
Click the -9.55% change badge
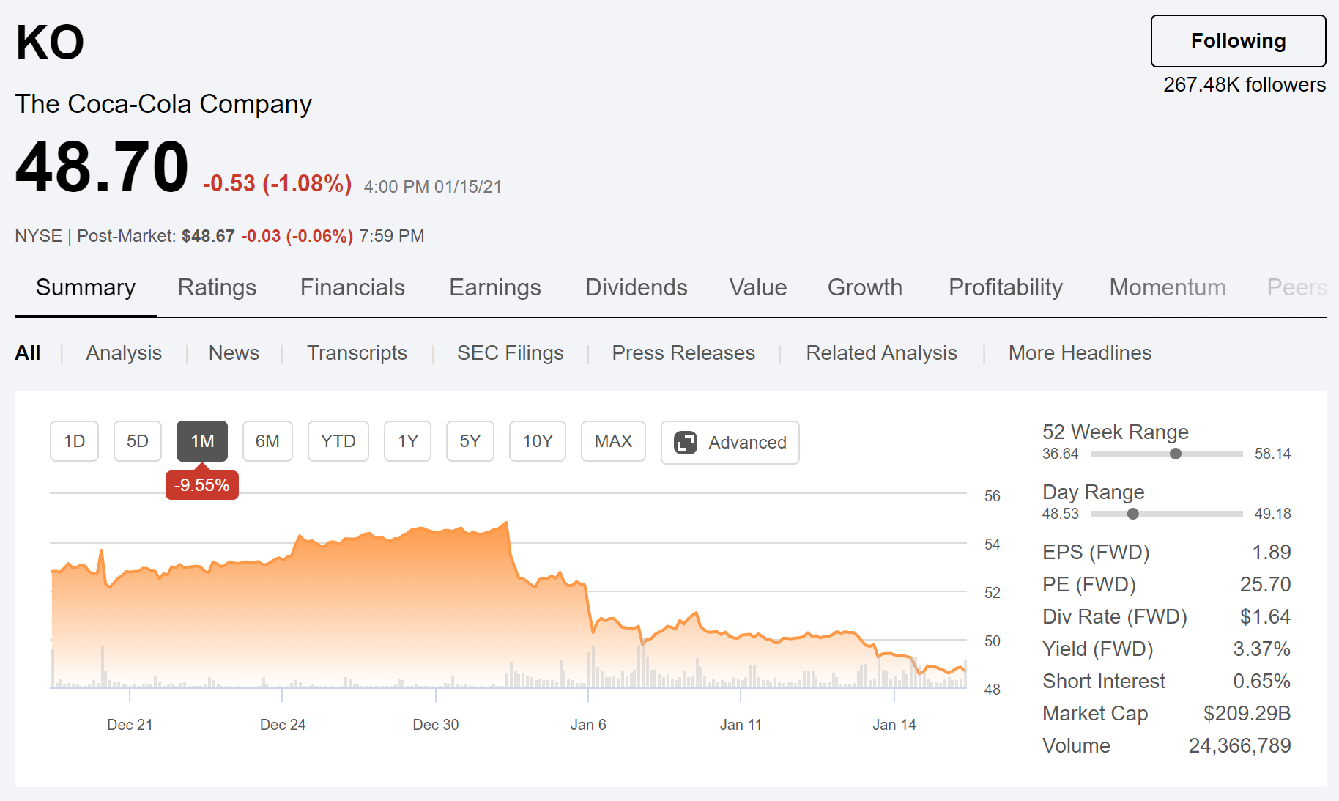click(202, 485)
